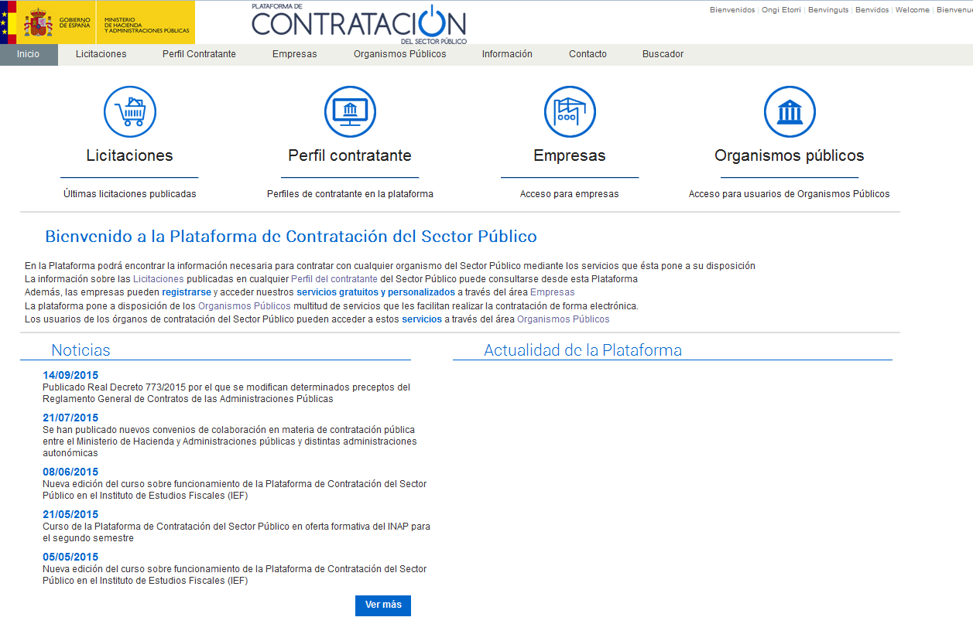The height and width of the screenshot is (624, 973).
Task: Open the Licitaciones menu item
Action: [101, 54]
